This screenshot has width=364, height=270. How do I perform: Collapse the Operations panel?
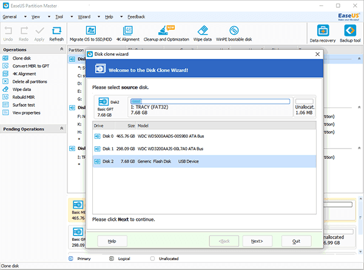pos(61,50)
